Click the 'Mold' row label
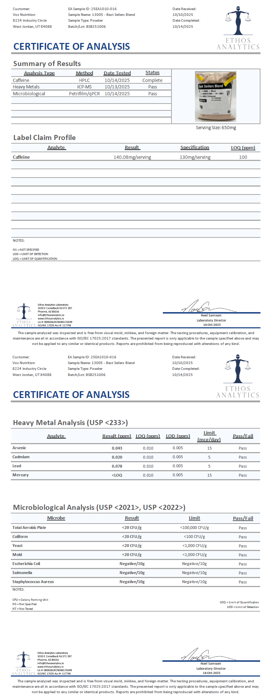The image size is (272, 700). [x=17, y=555]
